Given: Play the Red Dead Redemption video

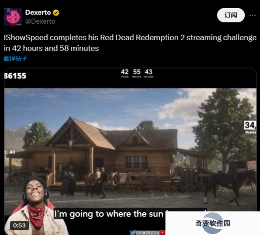Looking at the screenshot, I should [x=130, y=151].
